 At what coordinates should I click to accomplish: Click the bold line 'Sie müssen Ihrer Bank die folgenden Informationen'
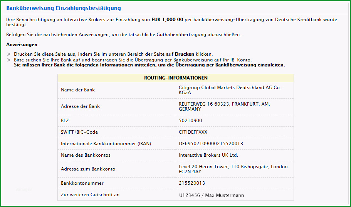(x=149, y=65)
